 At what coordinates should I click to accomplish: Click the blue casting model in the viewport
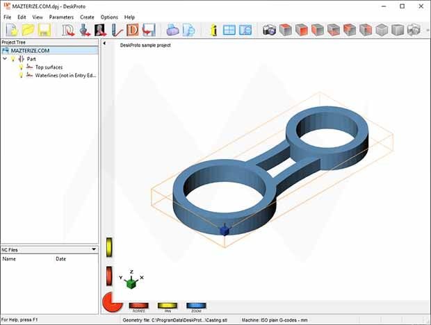[x=270, y=170]
